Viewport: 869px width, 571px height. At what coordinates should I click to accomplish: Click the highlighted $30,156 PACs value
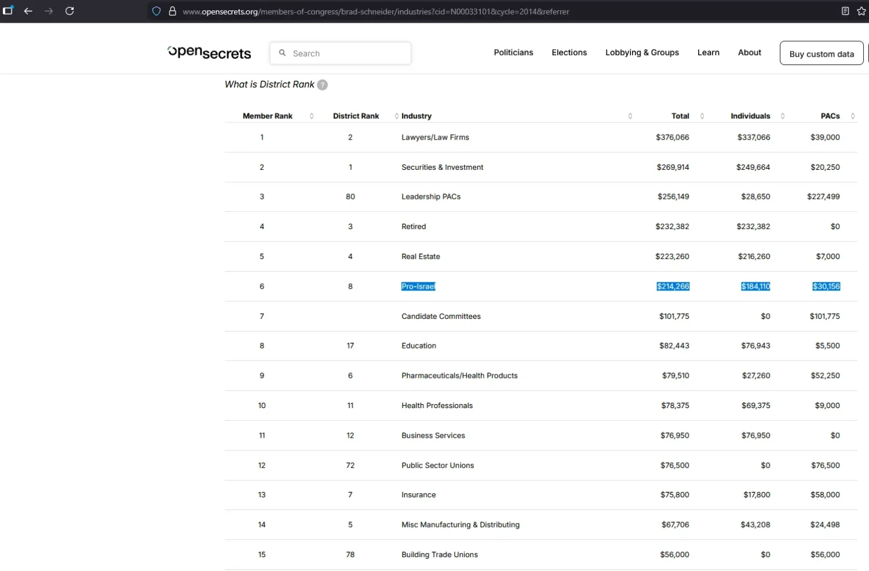point(826,286)
